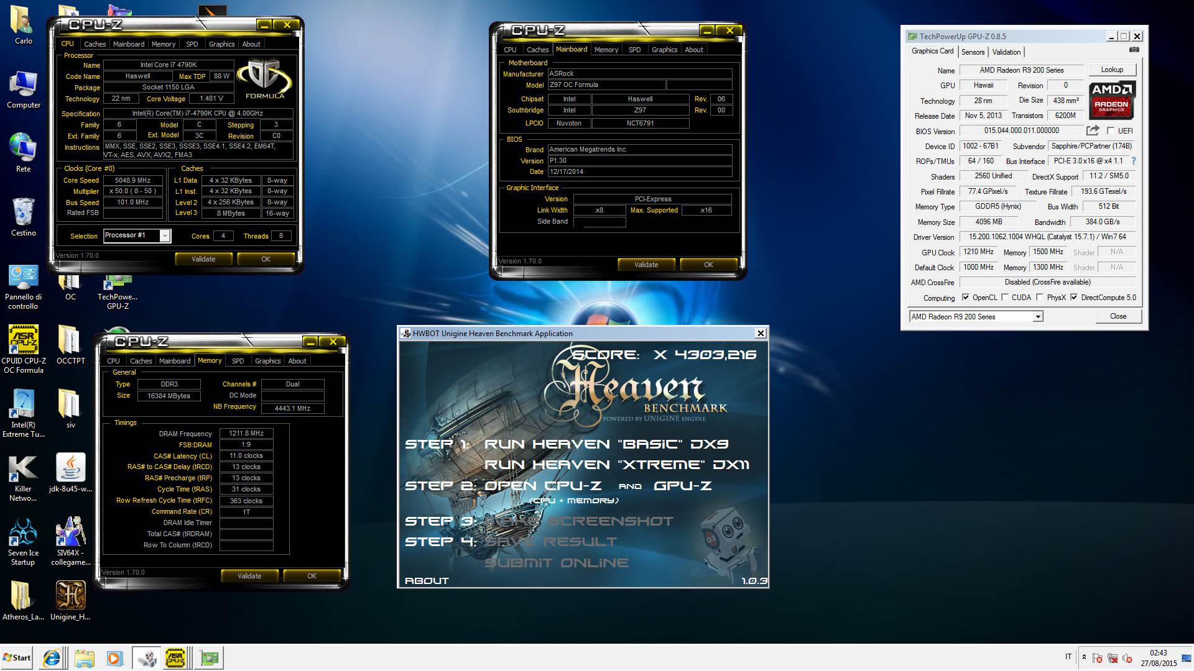1194x671 pixels.
Task: Click GPU-Z screenshot camera icon
Action: click(x=1134, y=50)
